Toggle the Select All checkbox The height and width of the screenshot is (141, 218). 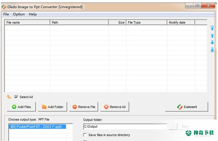pyautogui.click(x=16, y=97)
